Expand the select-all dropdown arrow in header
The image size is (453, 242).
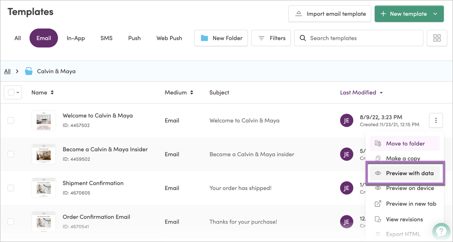click(x=18, y=93)
